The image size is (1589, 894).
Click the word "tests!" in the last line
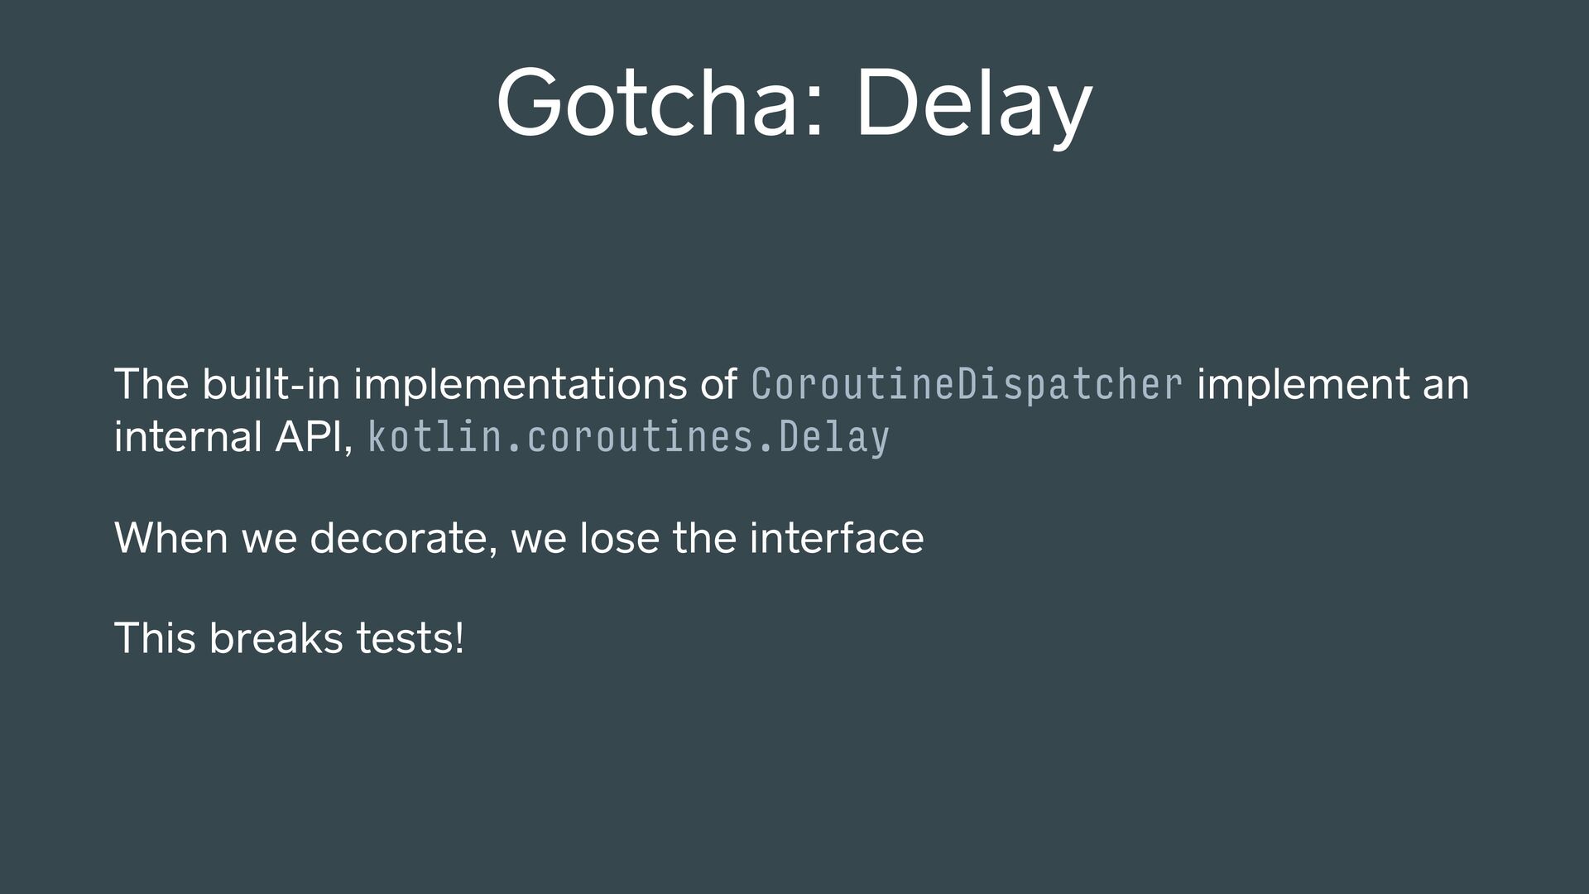tap(410, 638)
